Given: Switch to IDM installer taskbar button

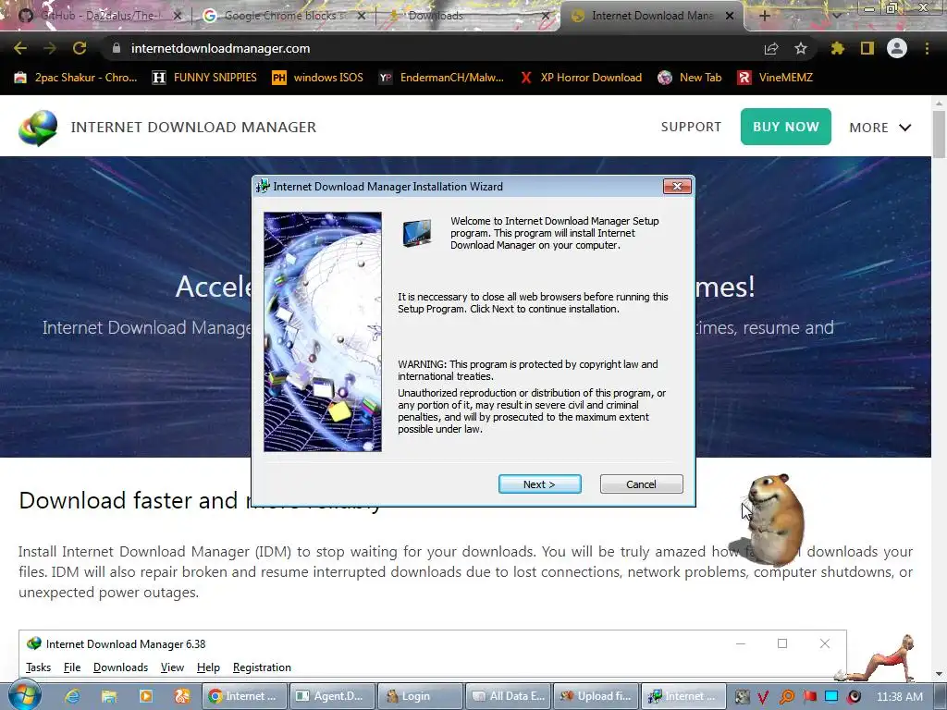Looking at the screenshot, I should pyautogui.click(x=683, y=696).
